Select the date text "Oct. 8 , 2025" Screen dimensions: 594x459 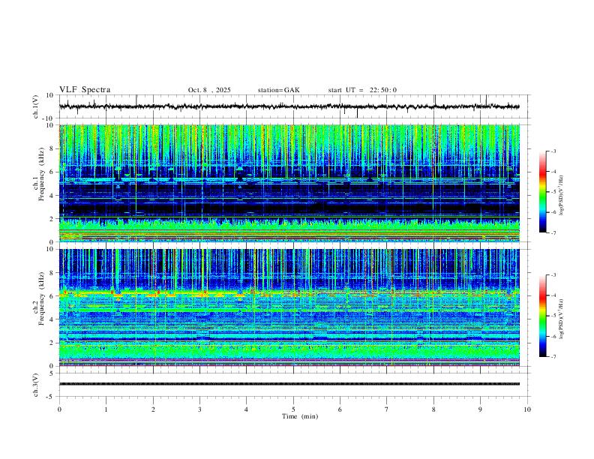coord(209,90)
